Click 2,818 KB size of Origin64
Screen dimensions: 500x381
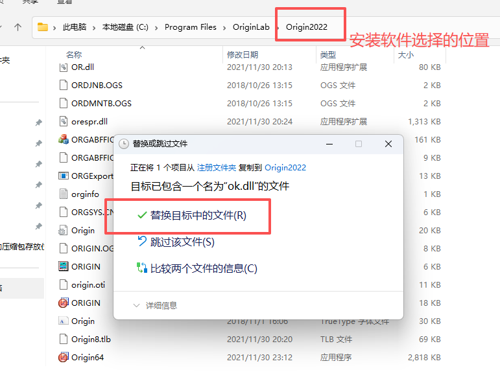pos(424,358)
